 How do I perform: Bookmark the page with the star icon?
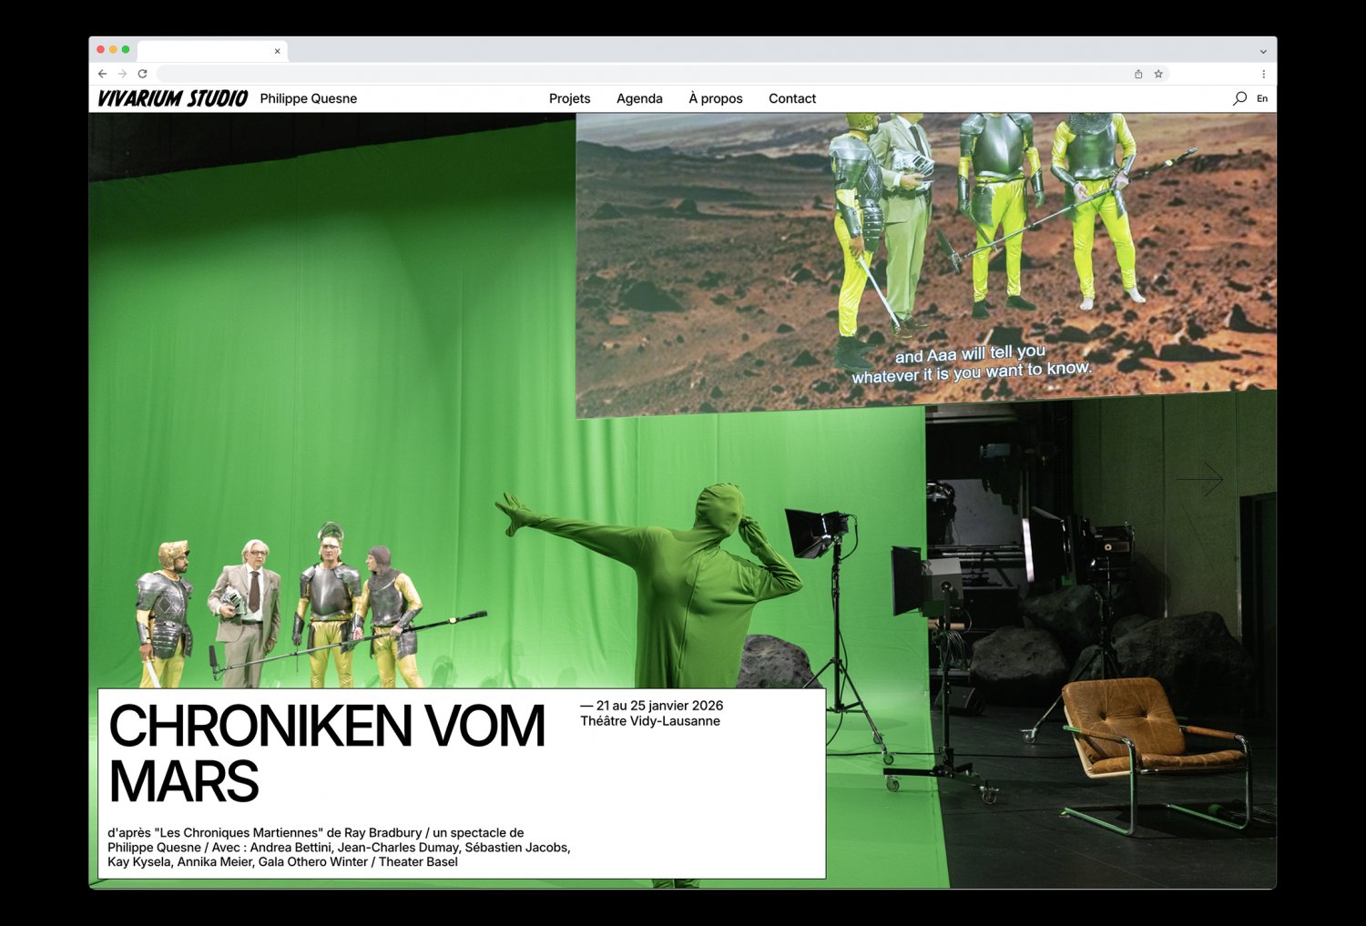(1158, 74)
